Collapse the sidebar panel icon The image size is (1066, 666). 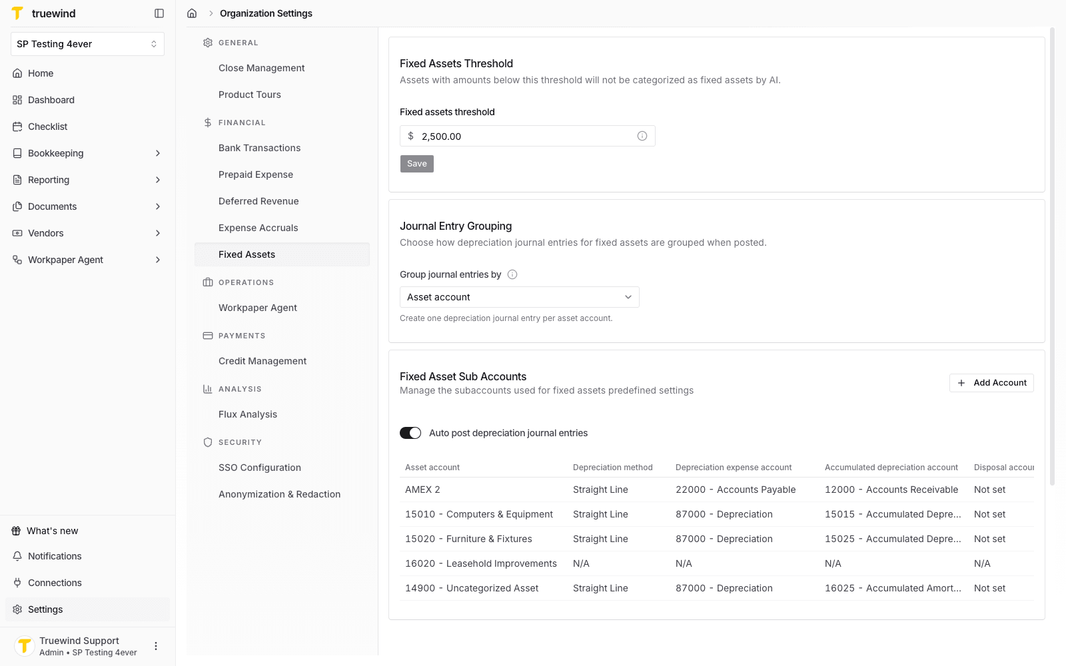[159, 13]
